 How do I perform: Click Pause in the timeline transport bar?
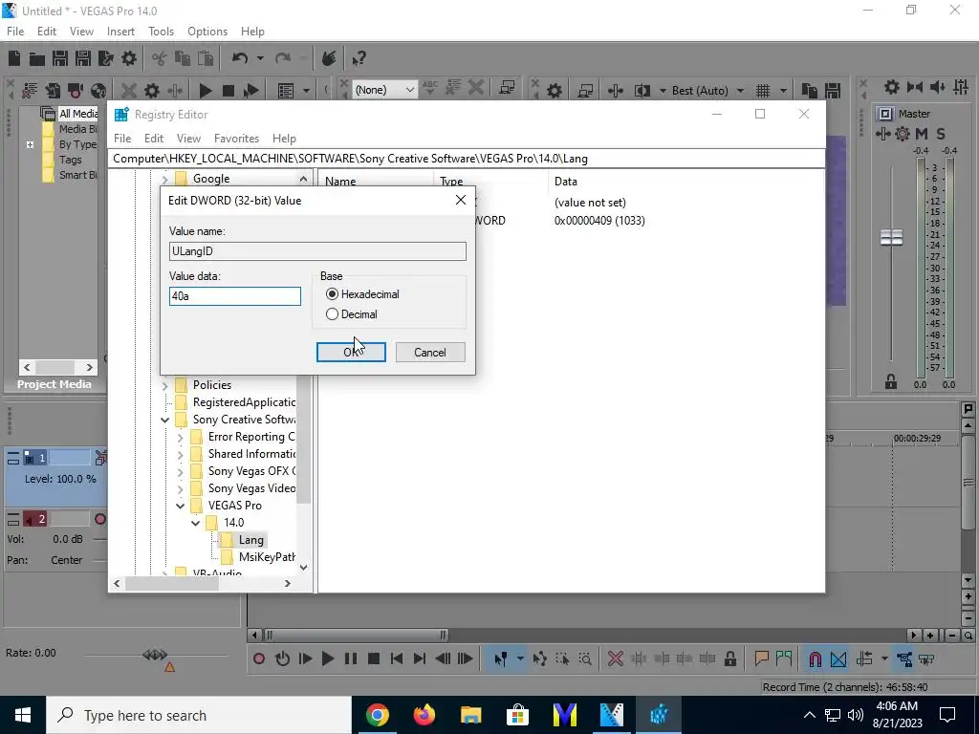click(350, 658)
